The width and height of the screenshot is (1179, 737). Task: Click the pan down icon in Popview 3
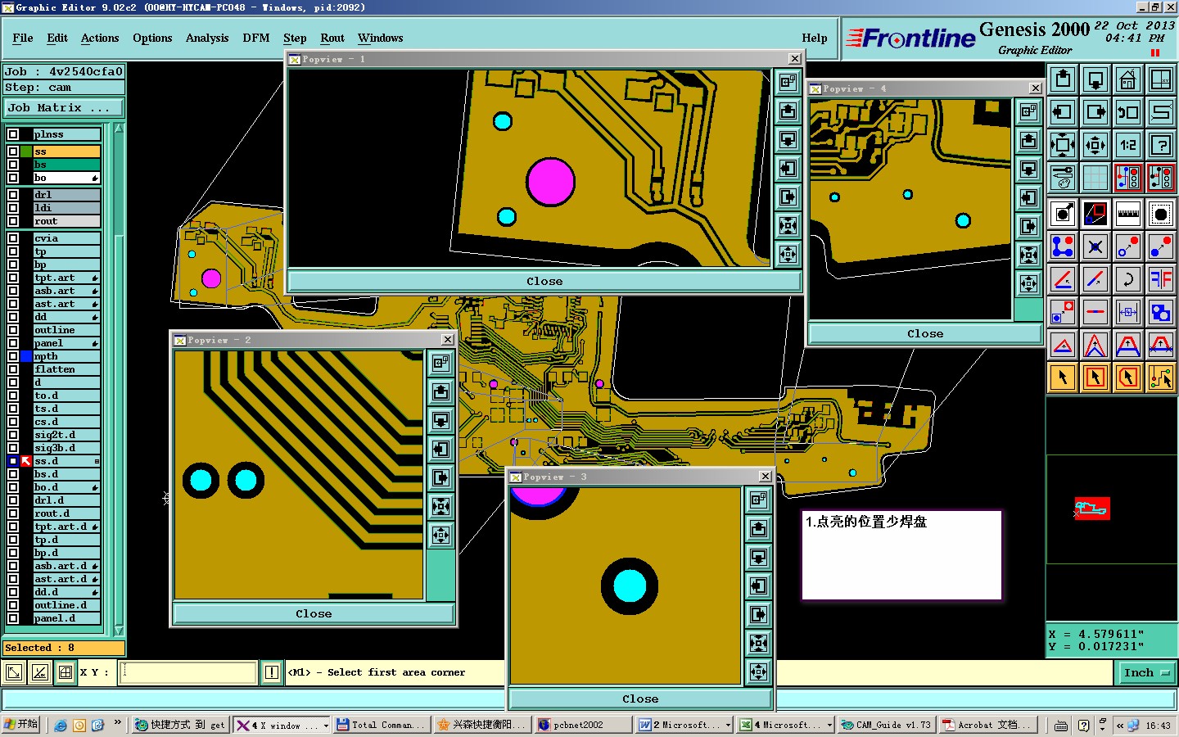pyautogui.click(x=758, y=557)
